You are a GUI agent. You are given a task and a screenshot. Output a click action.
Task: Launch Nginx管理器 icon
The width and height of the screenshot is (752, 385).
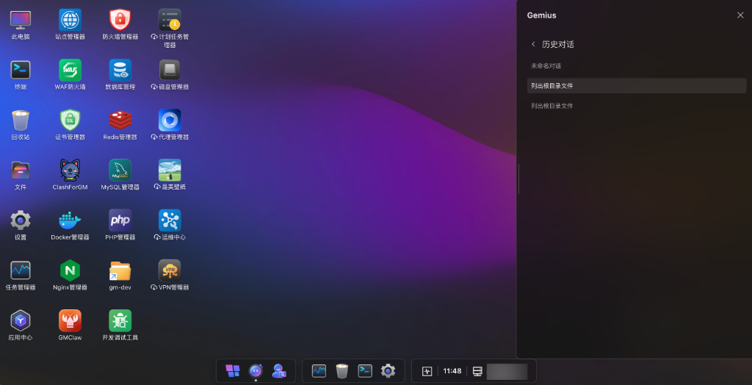click(x=70, y=270)
